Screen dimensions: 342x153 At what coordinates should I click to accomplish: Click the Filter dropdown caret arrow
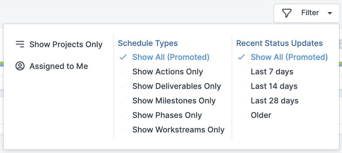click(x=330, y=13)
